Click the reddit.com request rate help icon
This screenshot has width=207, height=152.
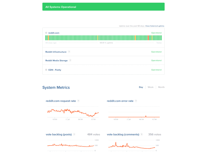coord(78,101)
